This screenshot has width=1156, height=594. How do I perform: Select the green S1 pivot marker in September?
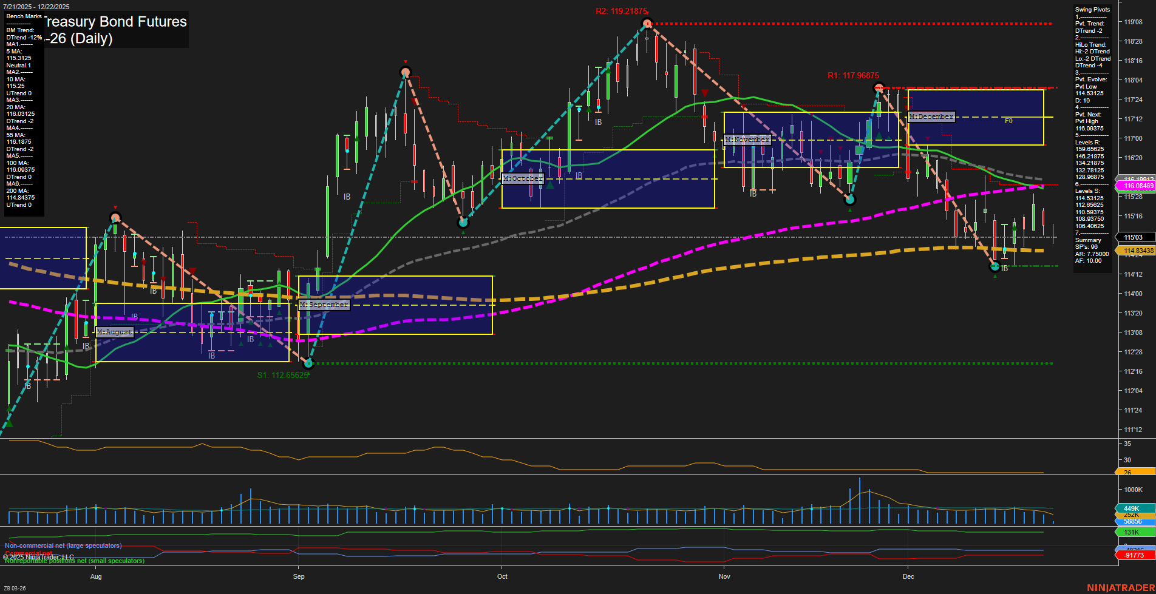point(309,363)
